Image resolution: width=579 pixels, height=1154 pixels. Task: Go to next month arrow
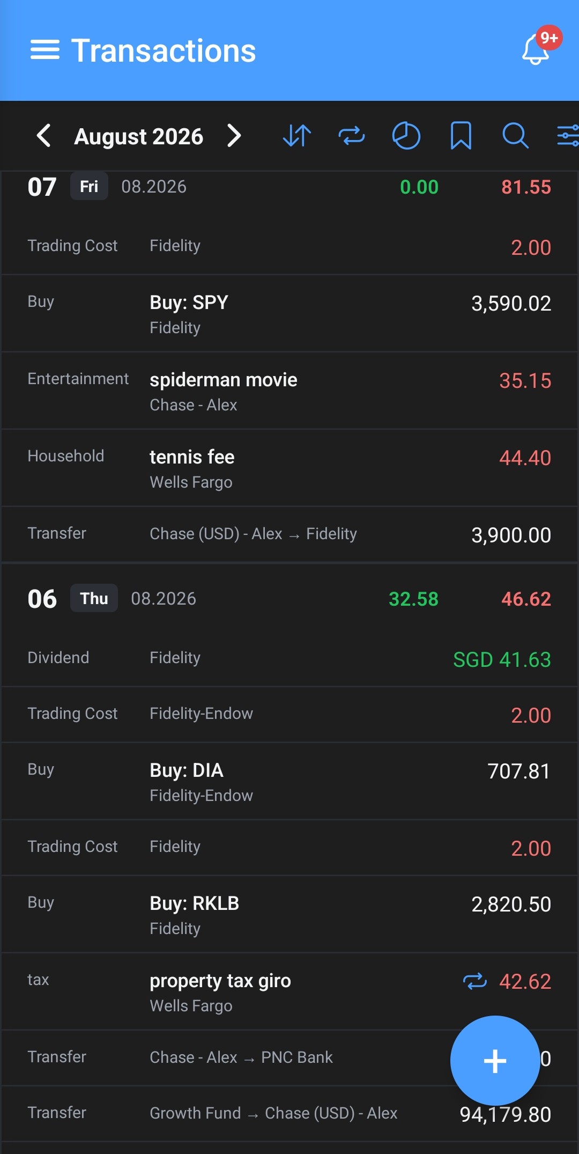234,136
